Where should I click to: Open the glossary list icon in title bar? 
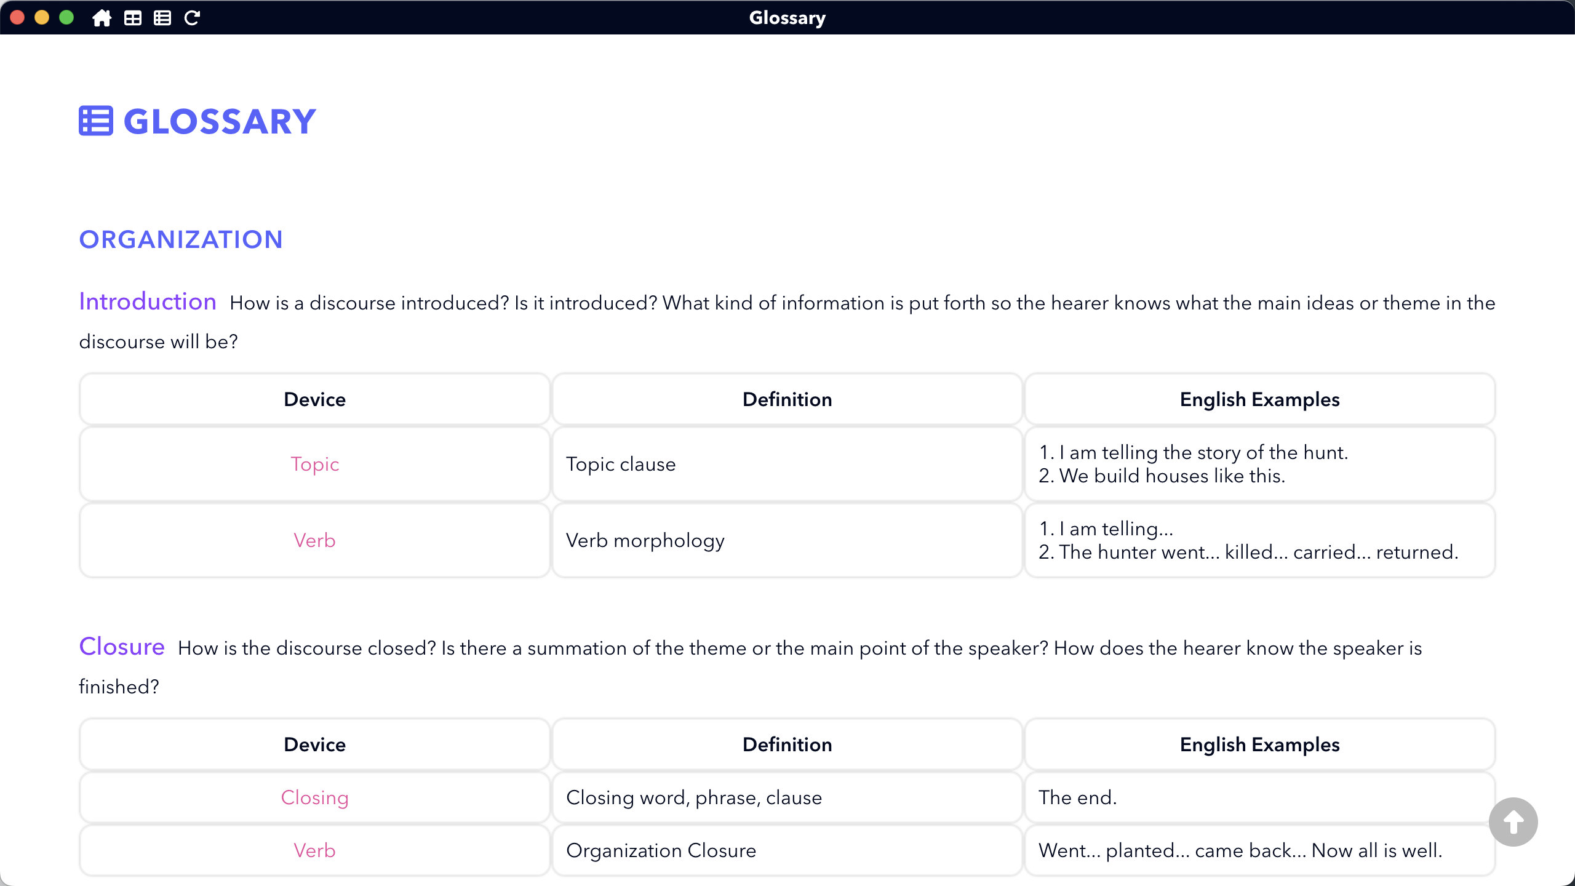point(162,18)
